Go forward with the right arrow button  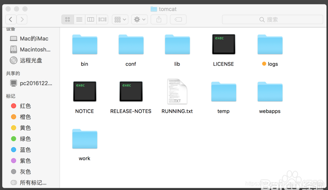22,19
